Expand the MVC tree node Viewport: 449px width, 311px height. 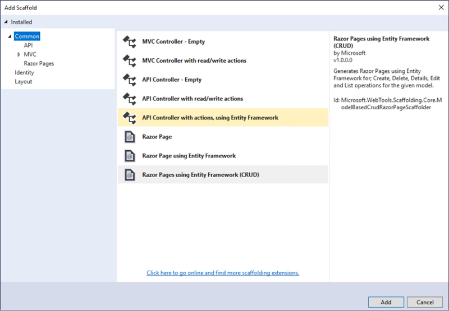[x=19, y=54]
